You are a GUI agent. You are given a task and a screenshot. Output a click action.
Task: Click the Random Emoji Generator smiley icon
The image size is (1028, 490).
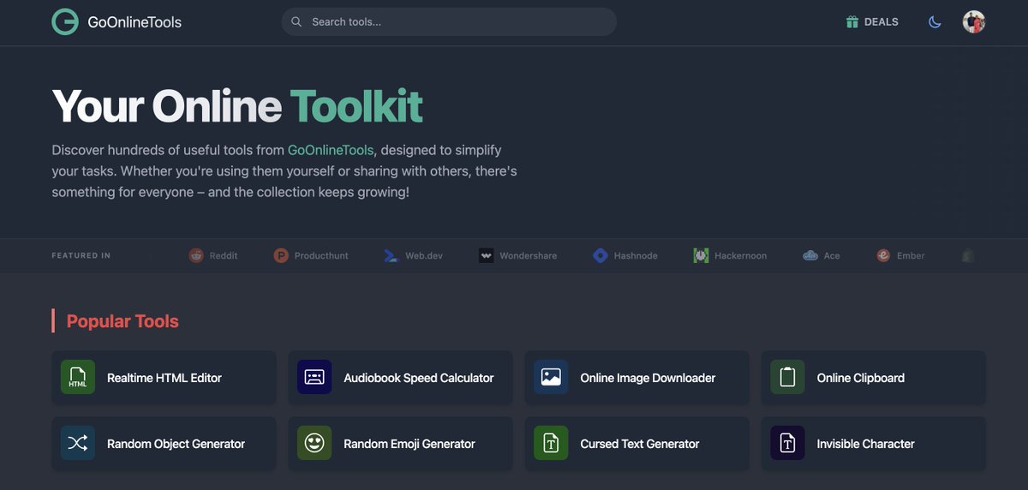(x=314, y=443)
